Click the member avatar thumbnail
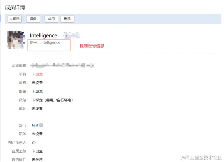Screen dimensions: 224x162 [16, 40]
